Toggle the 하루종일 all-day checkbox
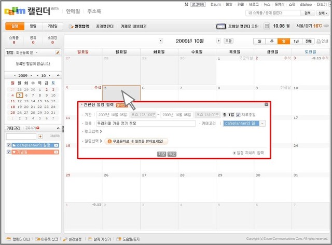This screenshot has height=245, width=332. [238, 115]
